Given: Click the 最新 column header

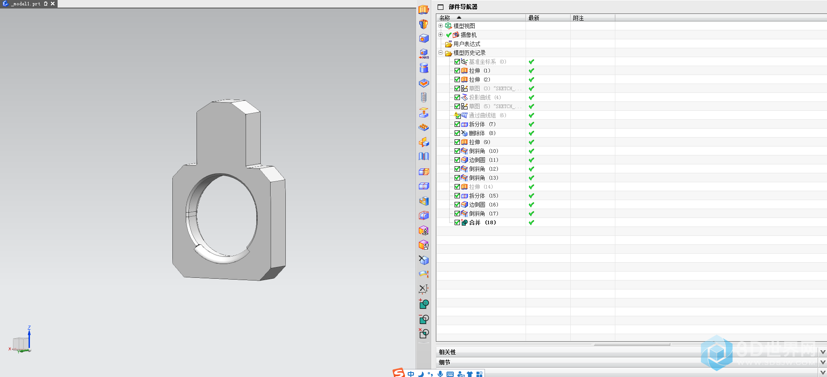Looking at the screenshot, I should [x=548, y=18].
